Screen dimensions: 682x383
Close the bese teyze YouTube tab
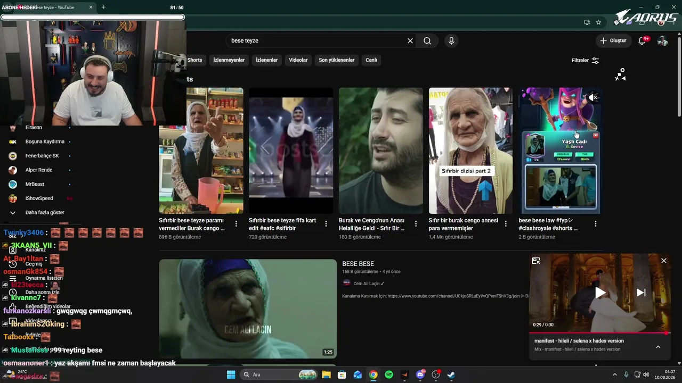coord(91,7)
